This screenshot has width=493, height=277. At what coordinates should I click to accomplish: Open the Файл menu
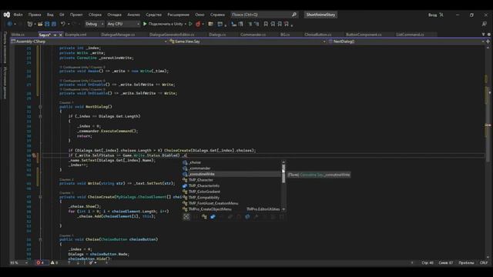(x=18, y=15)
